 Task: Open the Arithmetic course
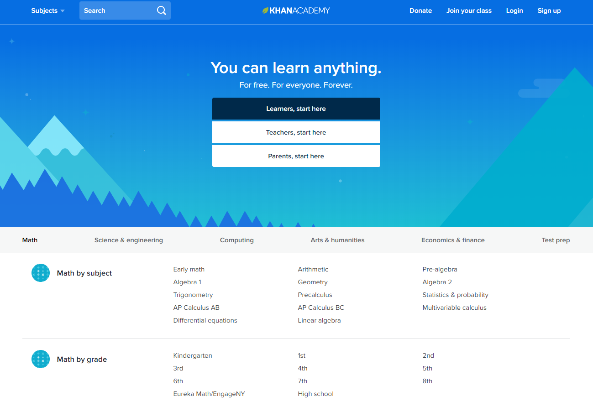tap(313, 269)
